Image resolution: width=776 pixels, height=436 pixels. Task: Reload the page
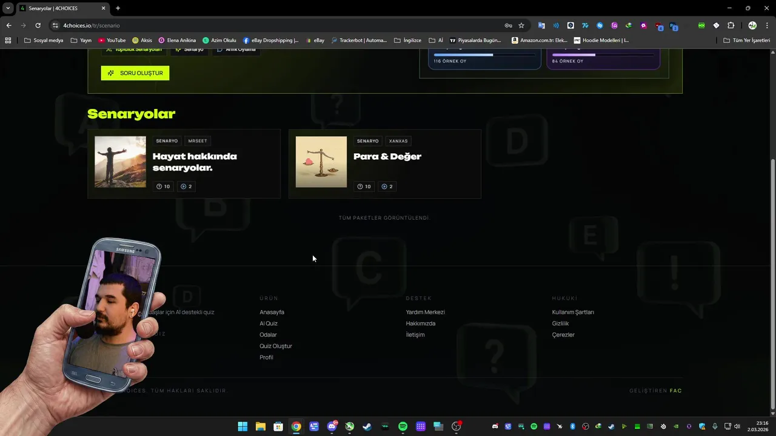(x=38, y=25)
